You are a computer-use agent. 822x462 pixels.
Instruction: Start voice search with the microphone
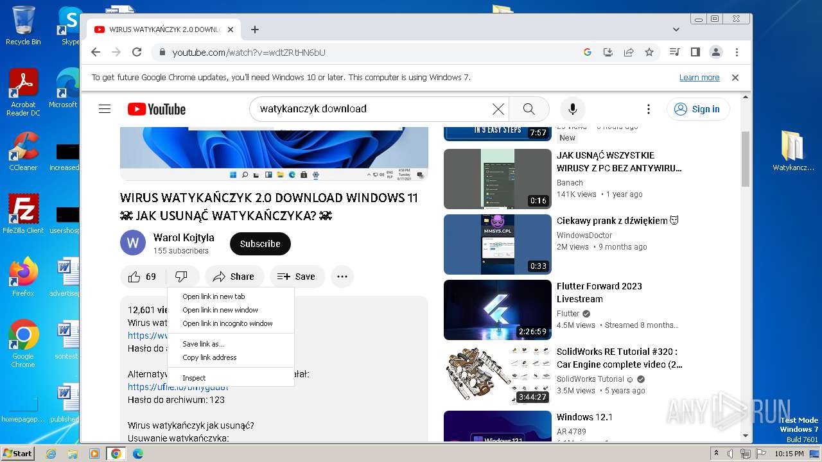tap(573, 109)
